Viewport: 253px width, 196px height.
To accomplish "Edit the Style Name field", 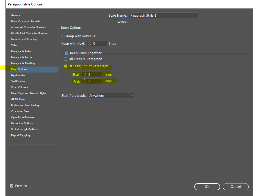I will coord(164,15).
